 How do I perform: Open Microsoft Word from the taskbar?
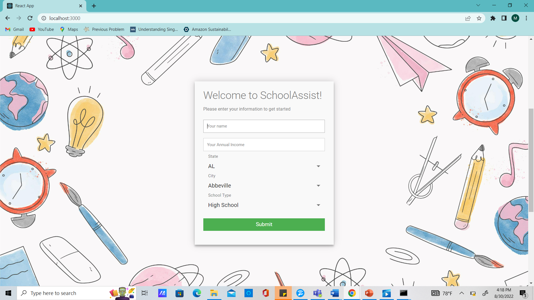[x=335, y=293]
